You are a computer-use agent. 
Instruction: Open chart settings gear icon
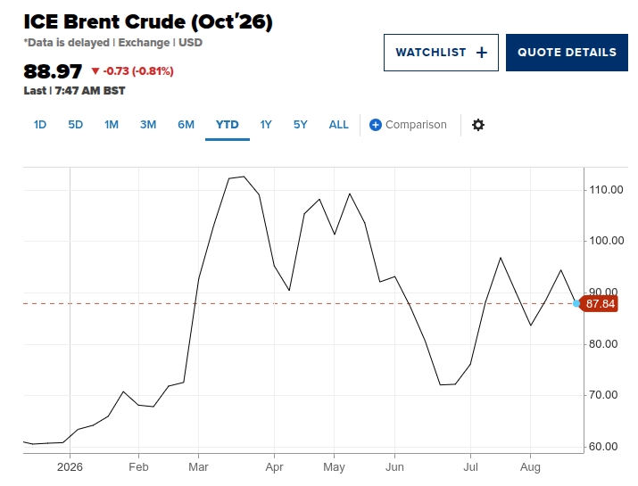pos(478,125)
